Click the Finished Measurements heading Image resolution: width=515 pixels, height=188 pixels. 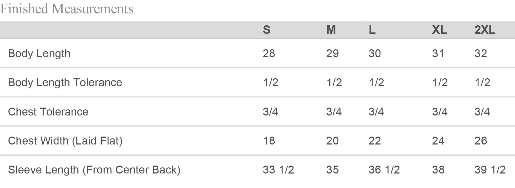(x=67, y=9)
